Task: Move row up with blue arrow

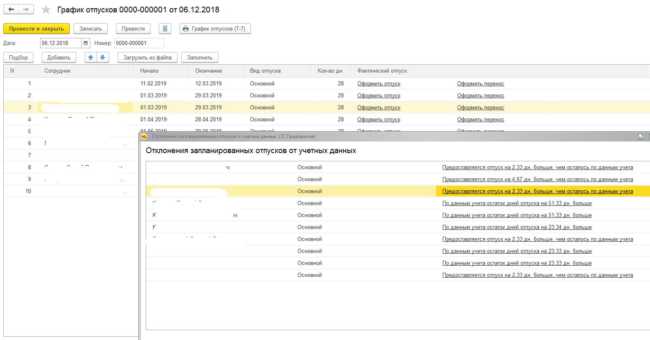Action: tap(91, 57)
